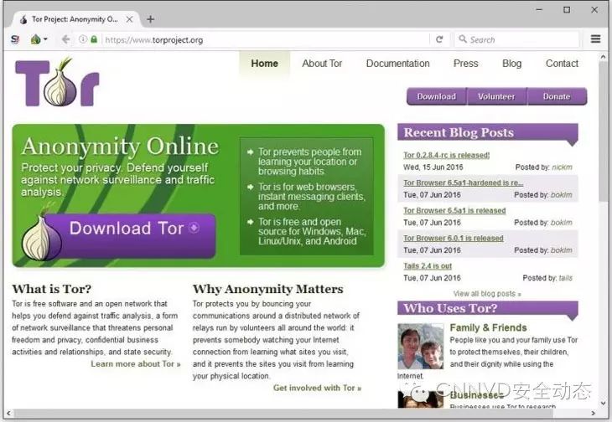The width and height of the screenshot is (612, 422).
Task: Click the large Download Tor button
Action: (x=129, y=235)
